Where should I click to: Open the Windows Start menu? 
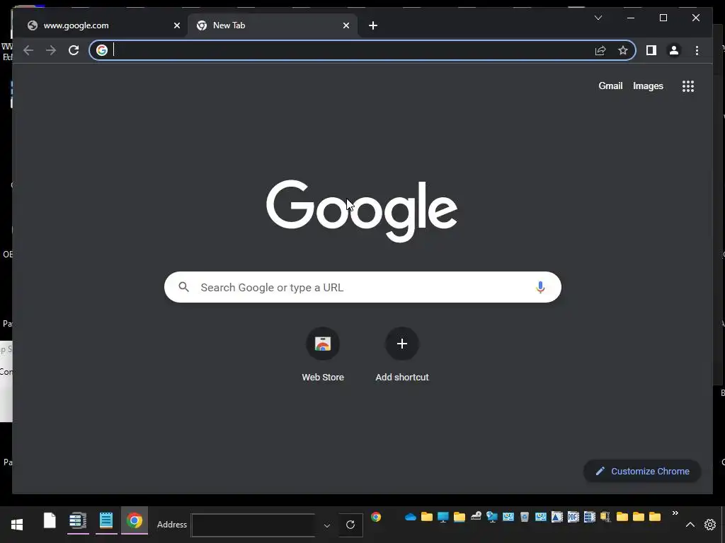pos(17,525)
